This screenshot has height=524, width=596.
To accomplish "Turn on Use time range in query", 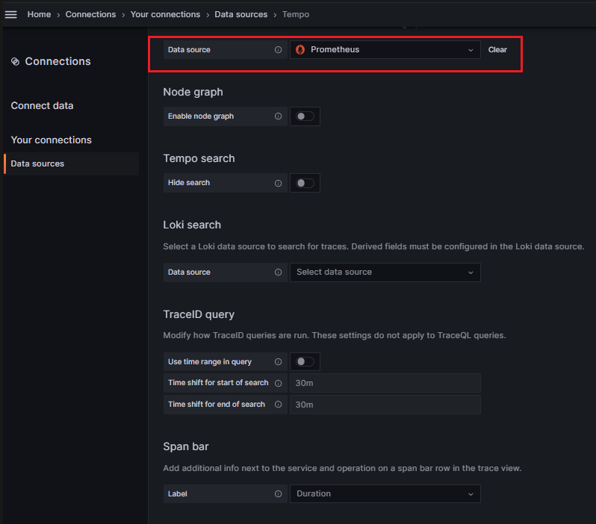I will click(x=305, y=362).
